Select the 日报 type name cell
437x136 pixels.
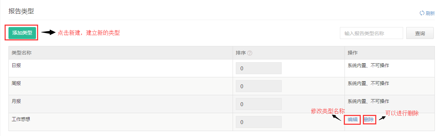(121, 68)
